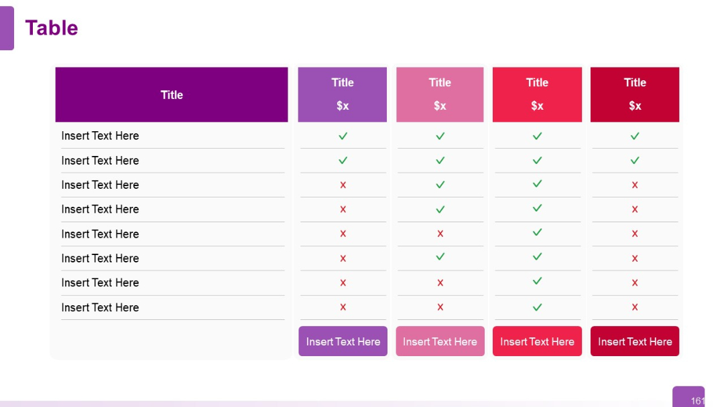724x407 pixels.
Task: Select the pink column X mark in last row
Action: 440,307
